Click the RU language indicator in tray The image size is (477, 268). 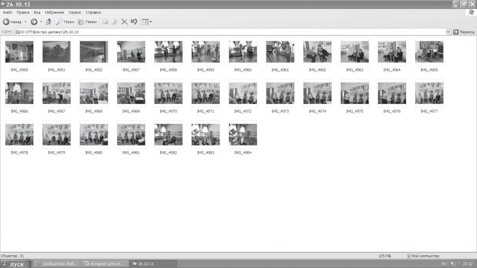pos(444,264)
